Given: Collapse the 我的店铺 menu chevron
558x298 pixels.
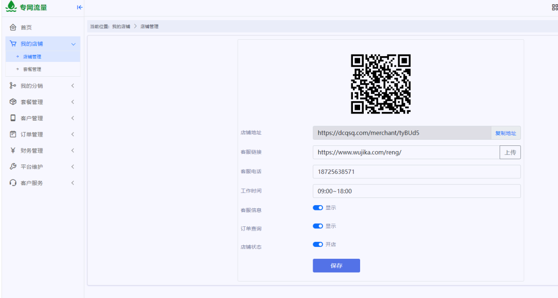Looking at the screenshot, I should (x=73, y=44).
